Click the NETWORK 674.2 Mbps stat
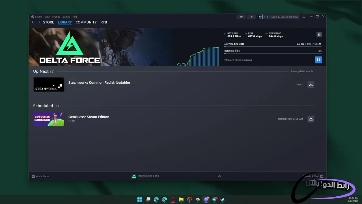 [232, 35]
